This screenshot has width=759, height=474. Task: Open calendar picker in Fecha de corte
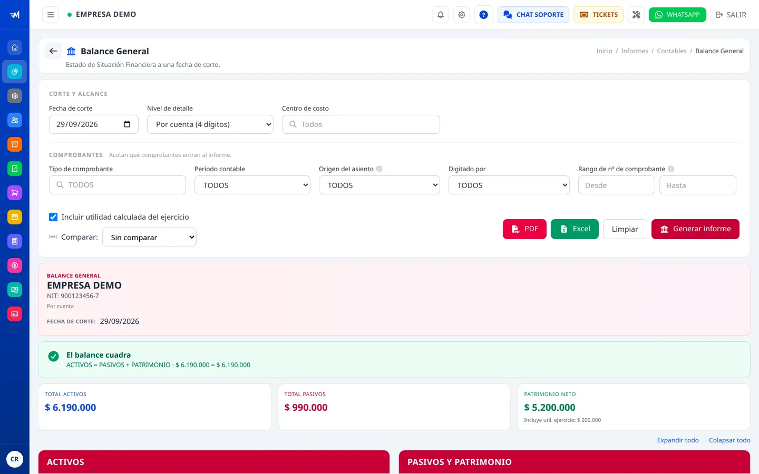127,124
